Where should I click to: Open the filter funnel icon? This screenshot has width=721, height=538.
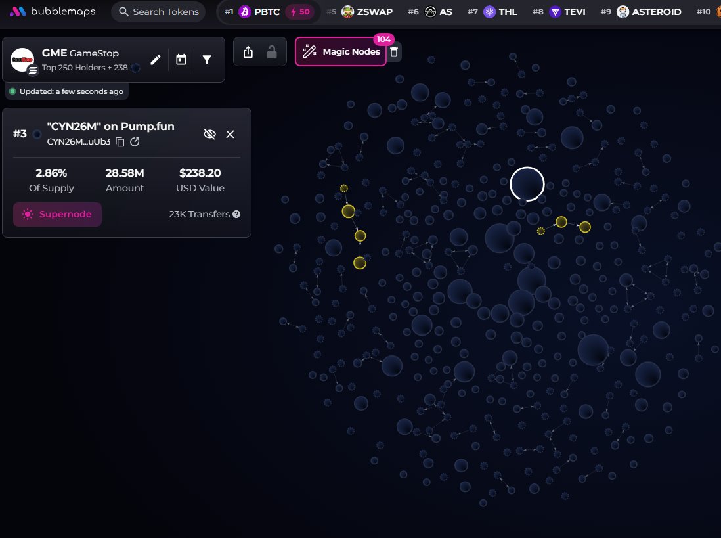(x=207, y=60)
